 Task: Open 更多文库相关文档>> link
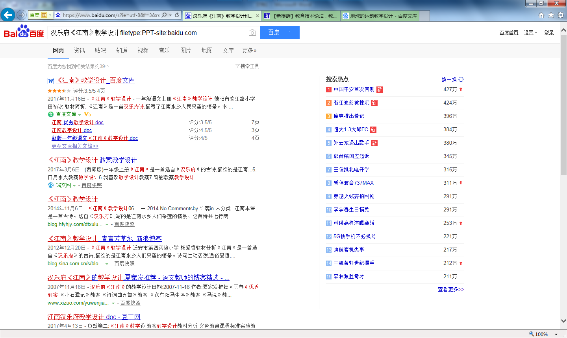click(x=75, y=146)
